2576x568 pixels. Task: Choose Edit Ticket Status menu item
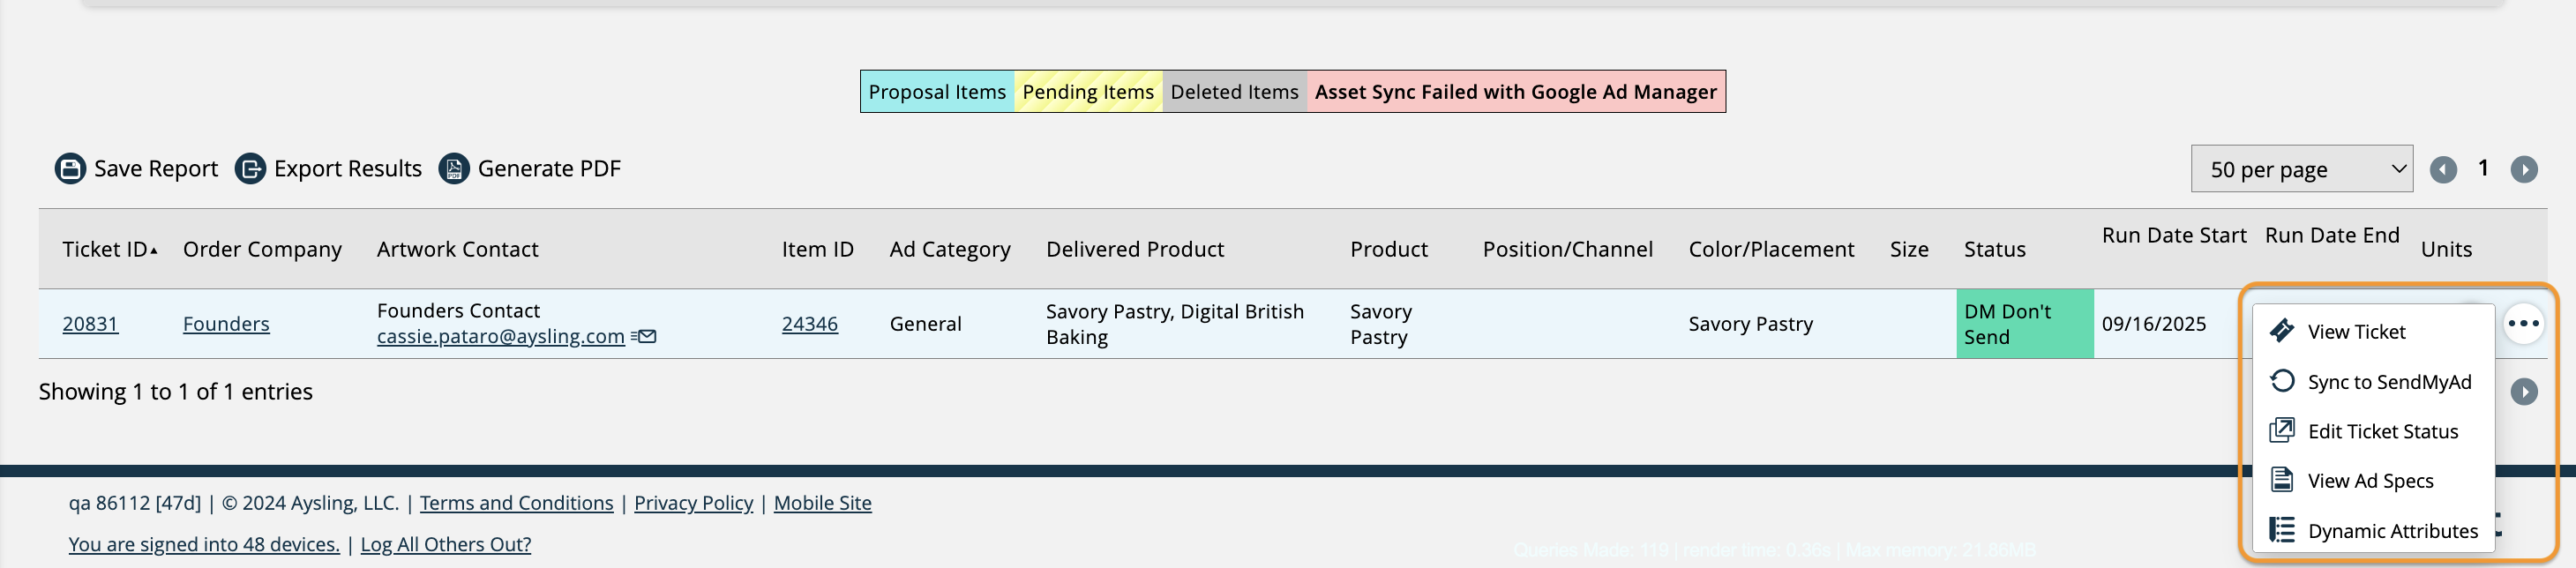tap(2382, 432)
